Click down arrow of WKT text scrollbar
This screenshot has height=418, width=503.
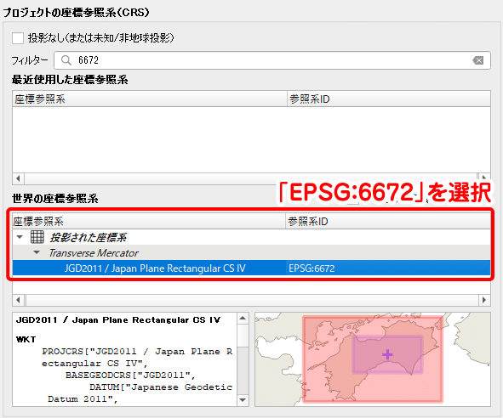(x=243, y=400)
